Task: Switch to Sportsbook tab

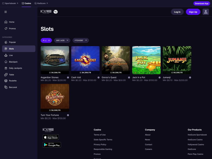Action: 10,3
